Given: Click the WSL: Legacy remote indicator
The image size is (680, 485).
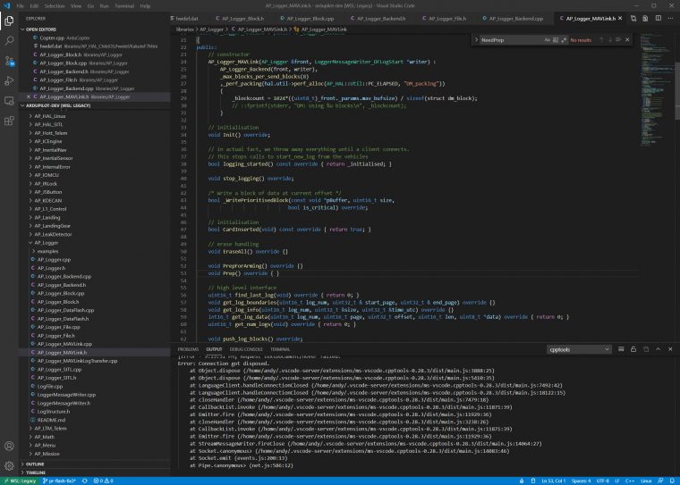Looking at the screenshot, I should 20,481.
